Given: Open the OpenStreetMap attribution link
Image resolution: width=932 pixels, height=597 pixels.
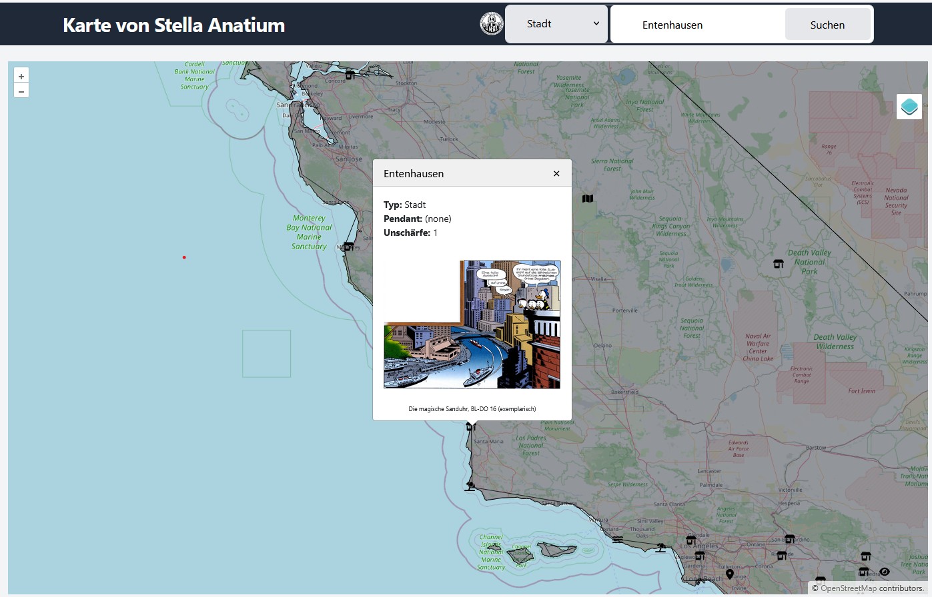Looking at the screenshot, I should (848, 588).
